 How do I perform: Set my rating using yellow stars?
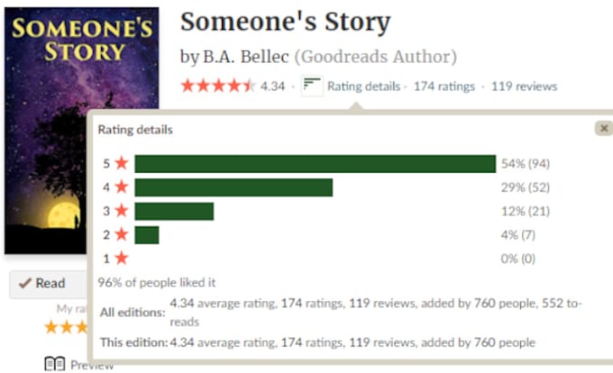tap(65, 326)
